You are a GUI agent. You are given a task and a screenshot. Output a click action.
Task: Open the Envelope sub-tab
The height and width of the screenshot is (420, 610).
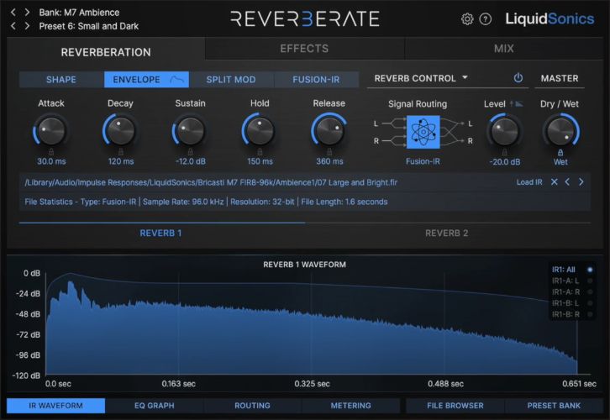pos(147,79)
